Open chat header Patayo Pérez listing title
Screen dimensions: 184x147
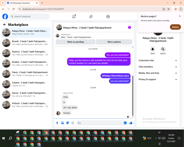(87, 28)
